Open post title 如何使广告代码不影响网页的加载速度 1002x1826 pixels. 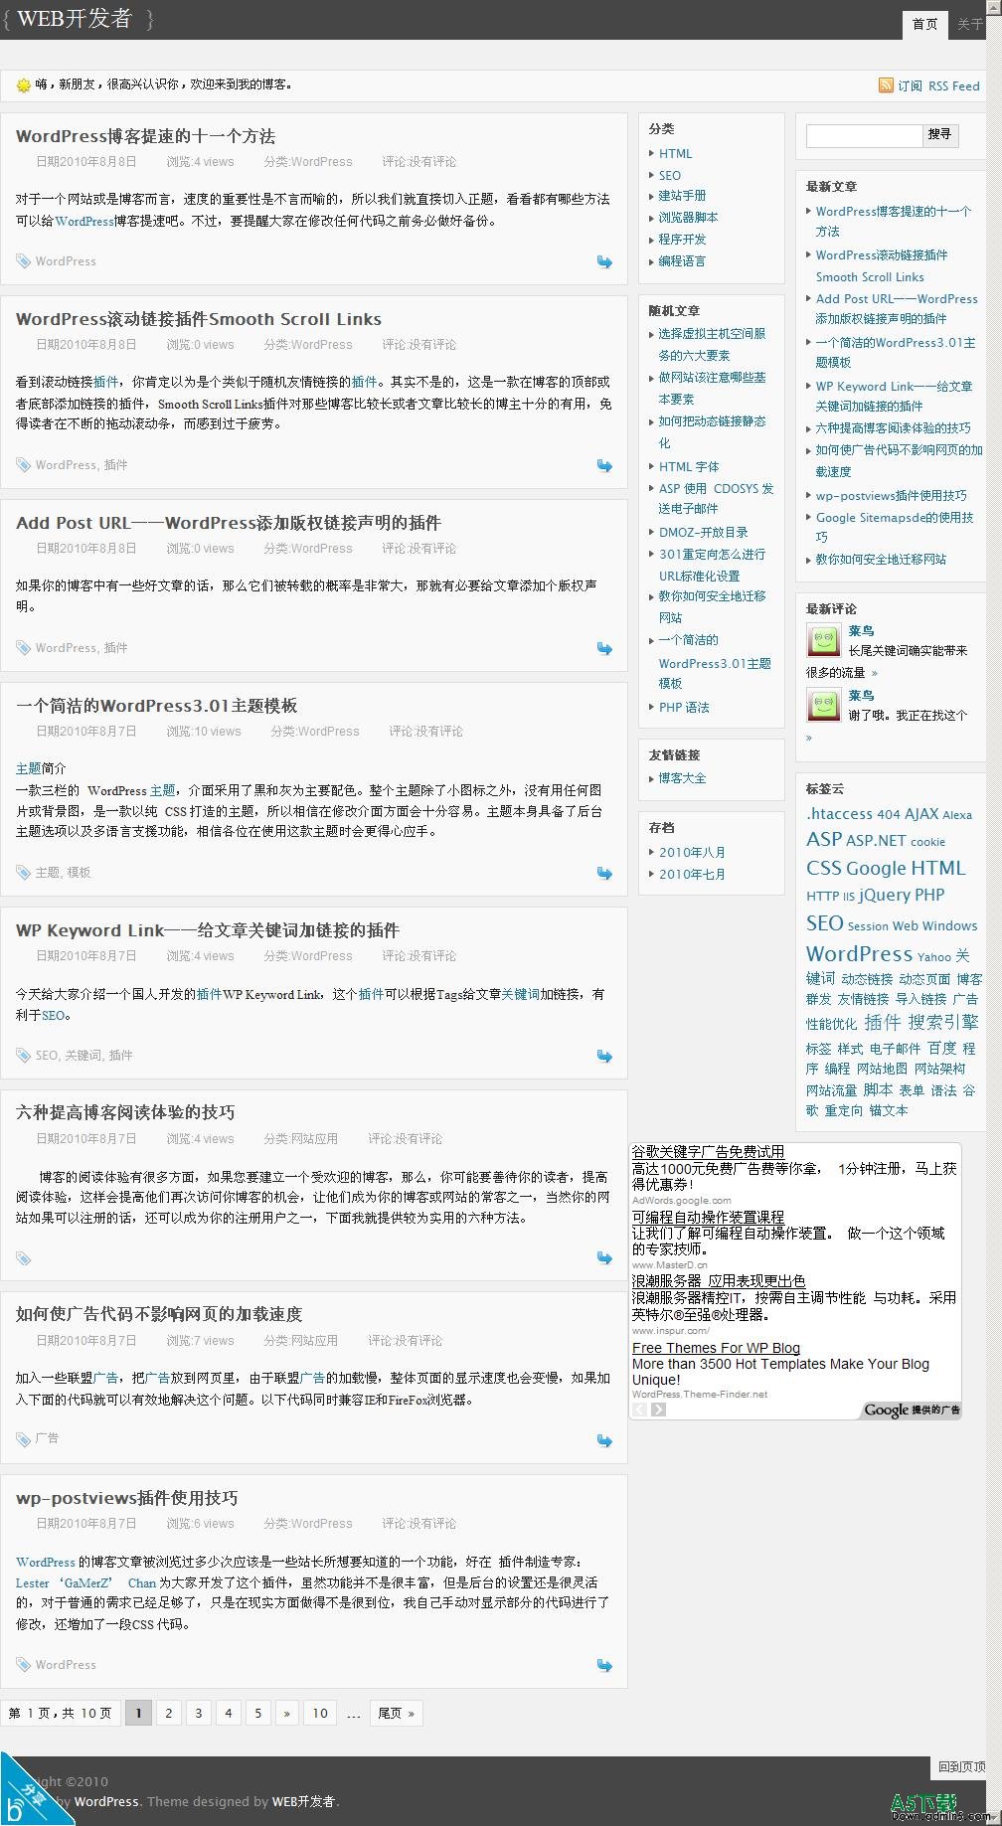[x=159, y=1314]
